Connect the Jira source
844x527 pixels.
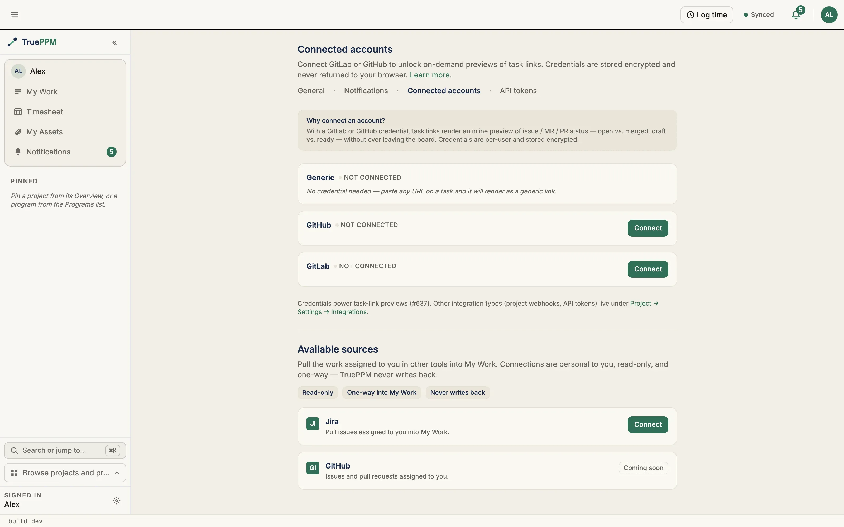click(648, 424)
